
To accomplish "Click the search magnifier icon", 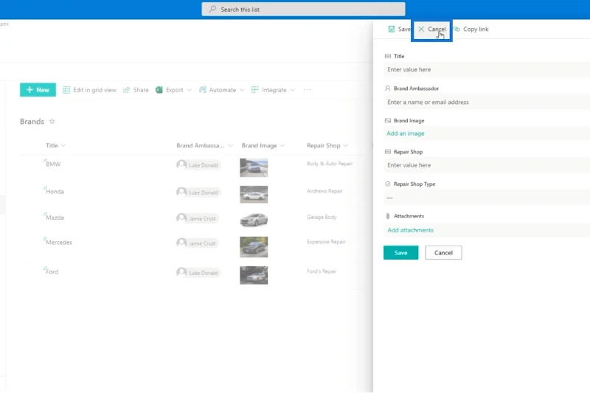I will click(212, 9).
